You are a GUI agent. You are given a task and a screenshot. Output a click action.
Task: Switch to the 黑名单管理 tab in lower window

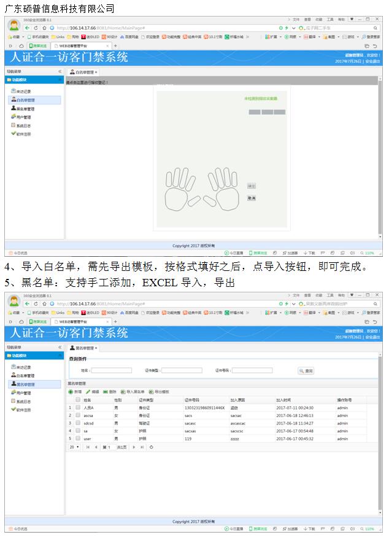click(83, 348)
